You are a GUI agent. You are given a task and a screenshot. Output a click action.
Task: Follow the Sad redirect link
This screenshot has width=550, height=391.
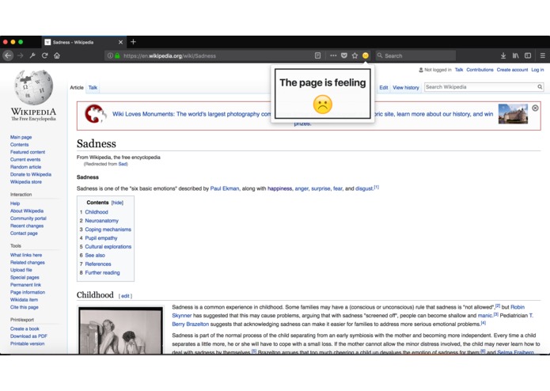tap(123, 164)
